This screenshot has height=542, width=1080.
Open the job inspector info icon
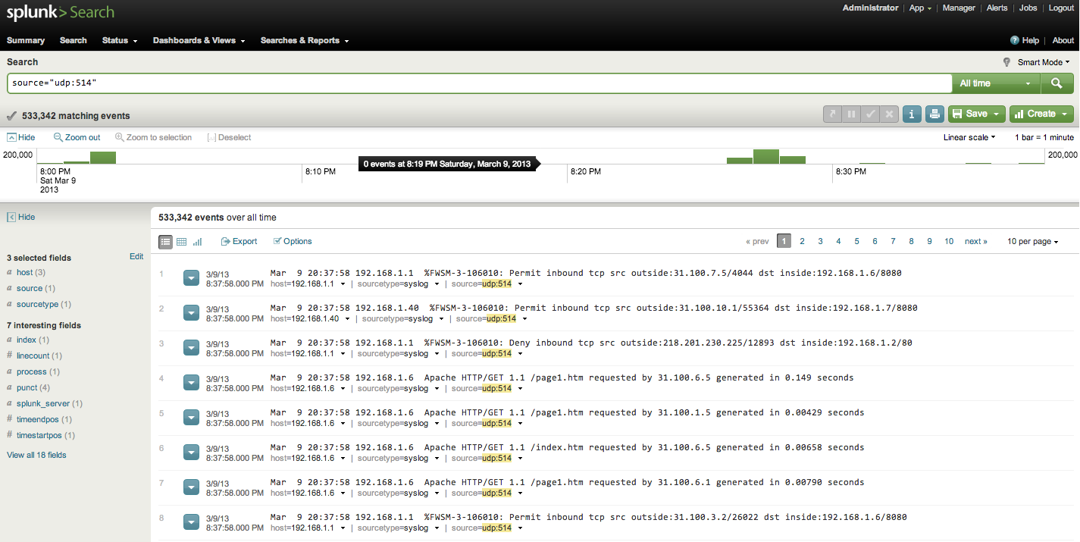point(912,114)
